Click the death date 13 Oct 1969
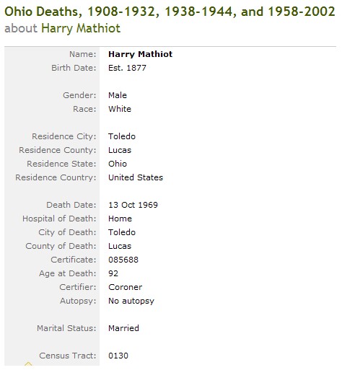This screenshot has width=342, height=370. click(x=133, y=205)
